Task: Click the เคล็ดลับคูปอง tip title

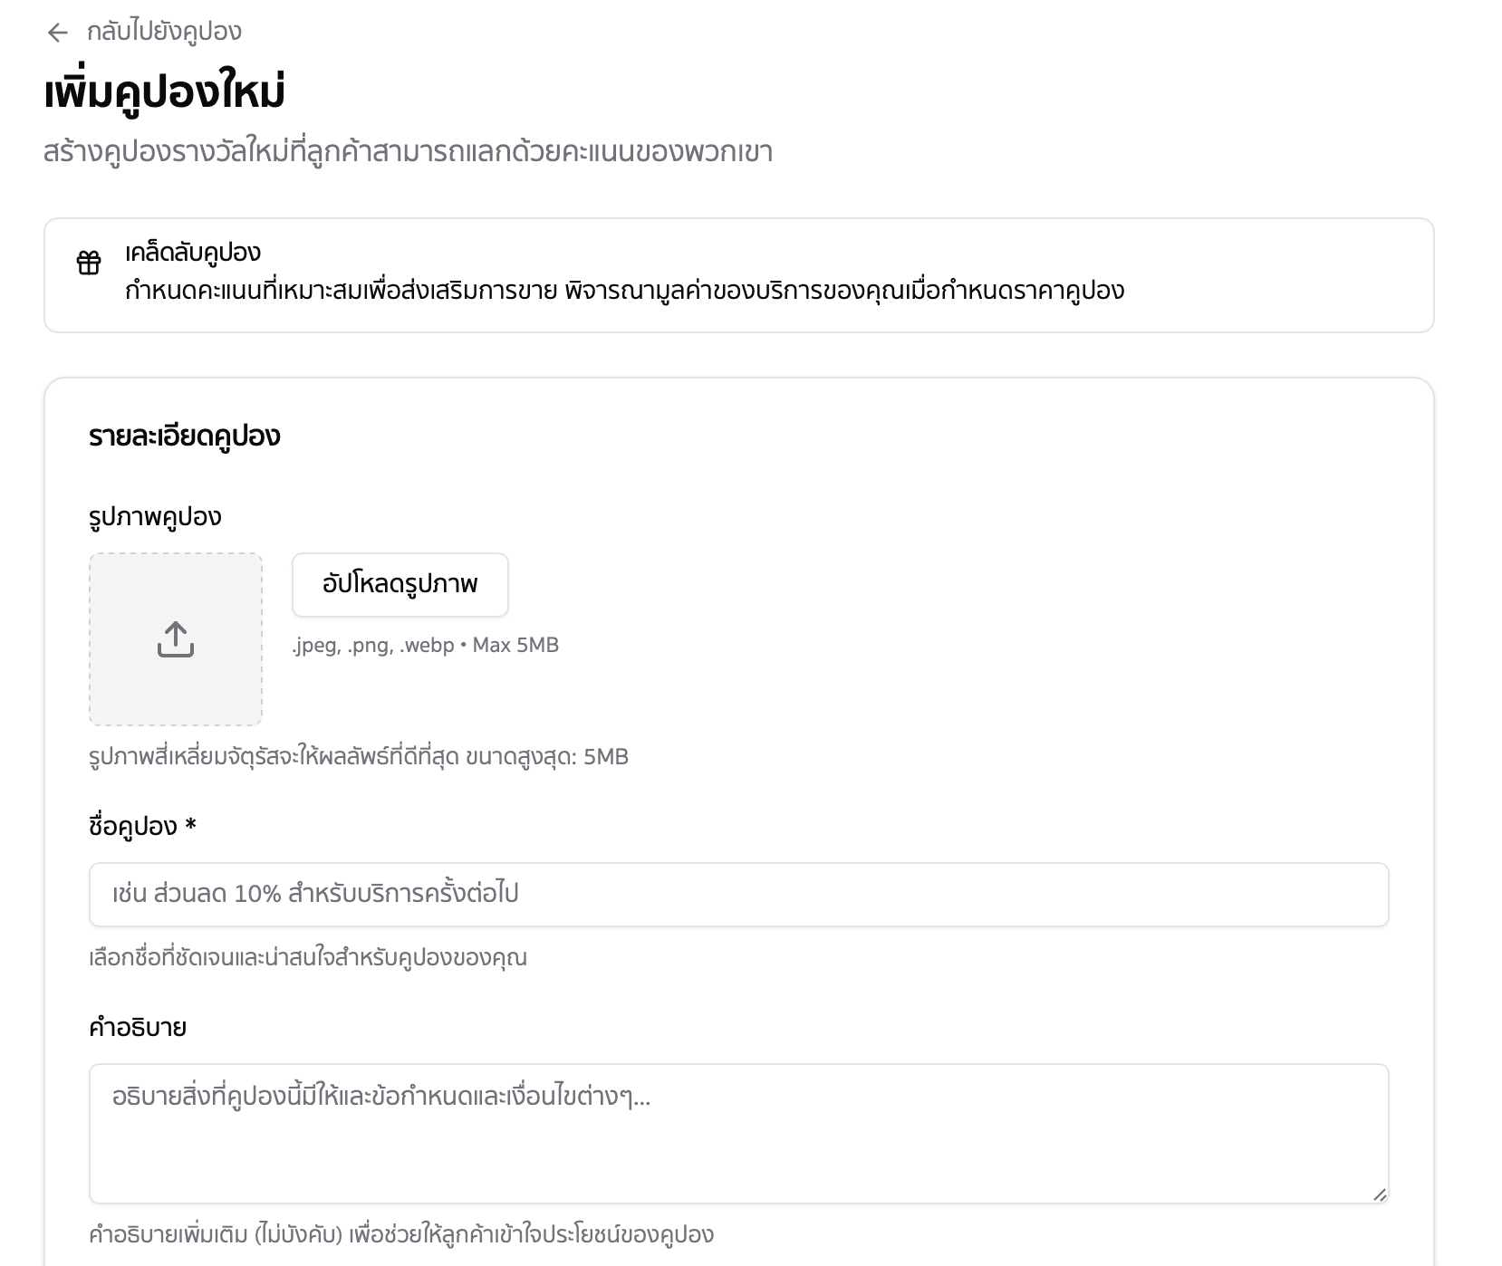Action: [x=193, y=252]
